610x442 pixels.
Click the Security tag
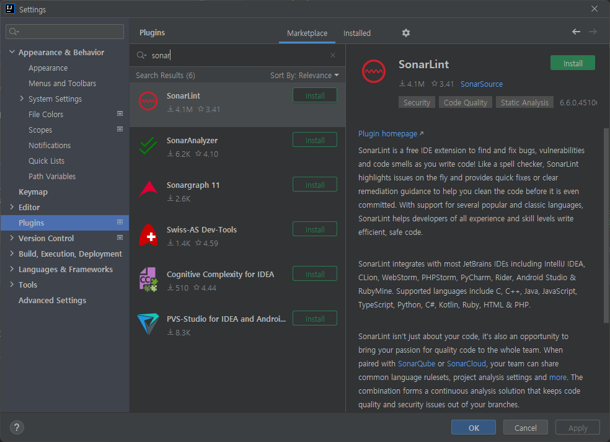click(x=417, y=103)
